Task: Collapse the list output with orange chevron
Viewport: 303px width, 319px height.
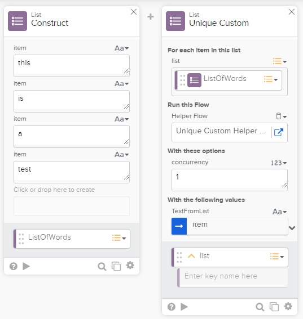Action: tap(191, 256)
